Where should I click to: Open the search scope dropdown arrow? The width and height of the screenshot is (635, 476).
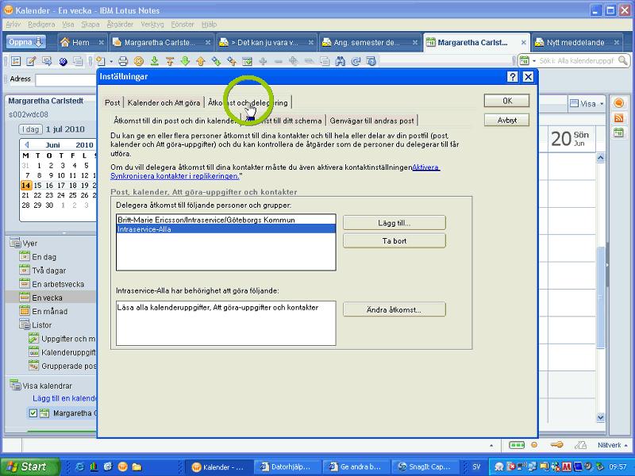coord(533,61)
